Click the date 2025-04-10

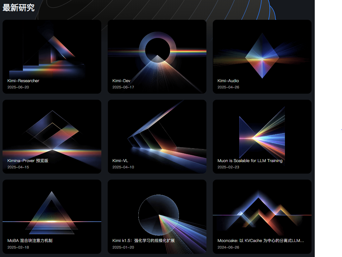[x=123, y=167]
